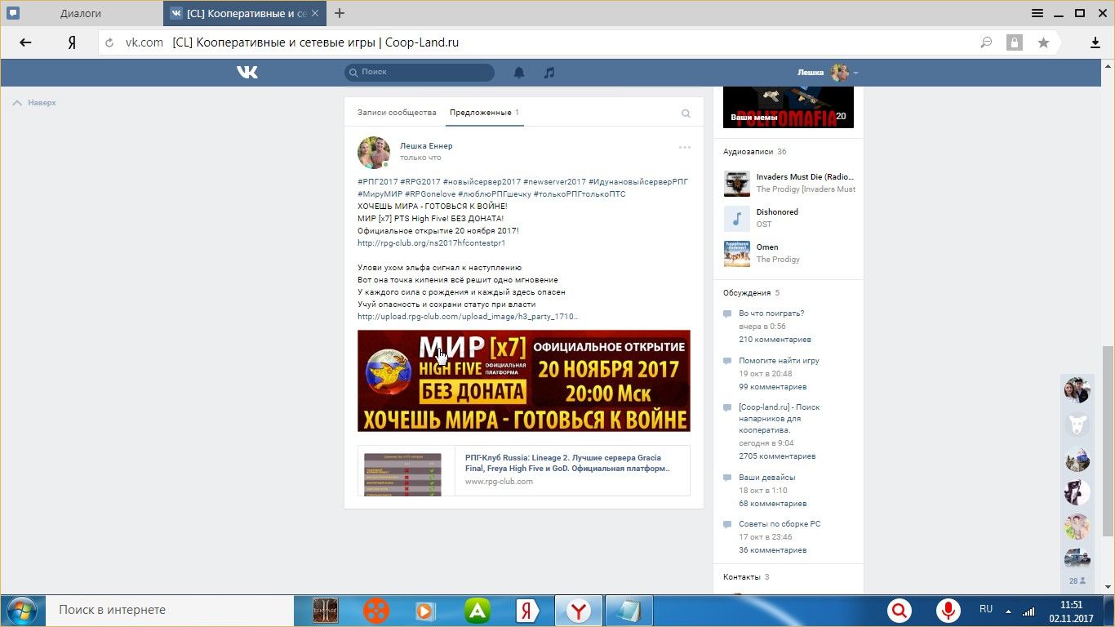Click the bookmark star in the address bar

[1043, 42]
